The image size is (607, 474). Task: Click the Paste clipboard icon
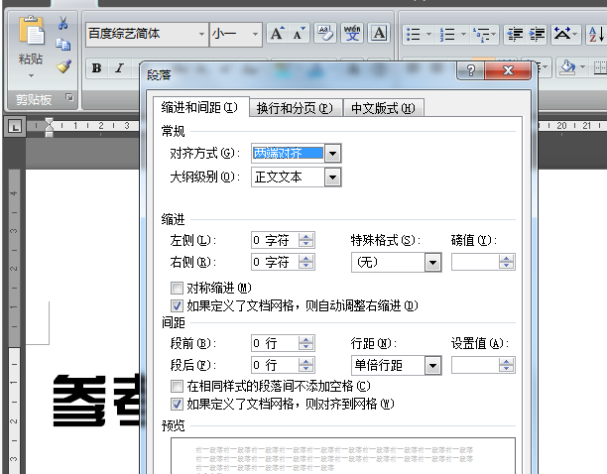tap(31, 30)
